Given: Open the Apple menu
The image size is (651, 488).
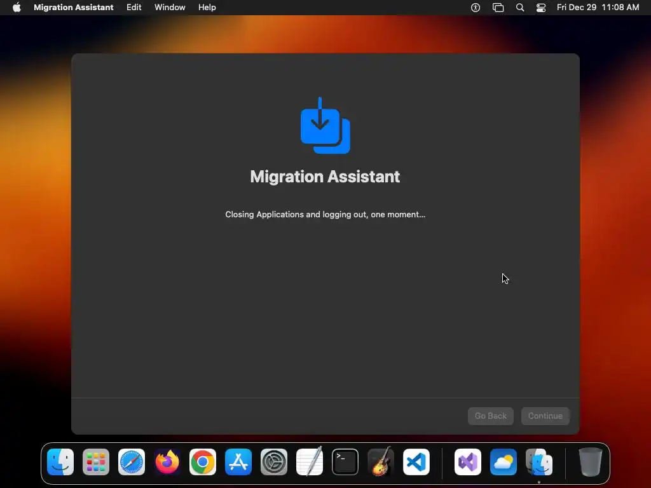Looking at the screenshot, I should click(17, 8).
